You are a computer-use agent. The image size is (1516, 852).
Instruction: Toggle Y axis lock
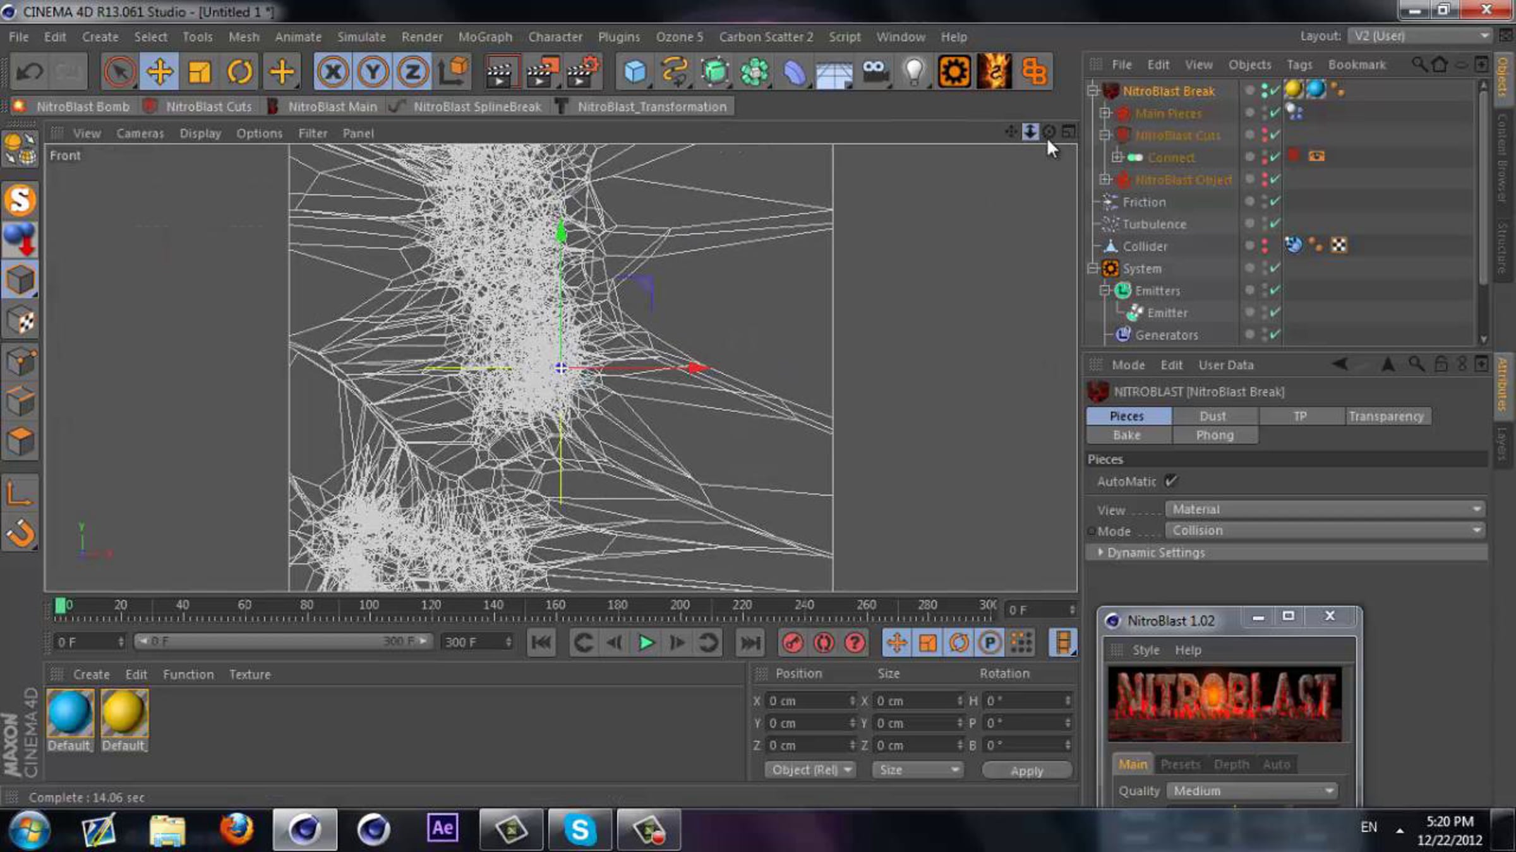point(373,71)
